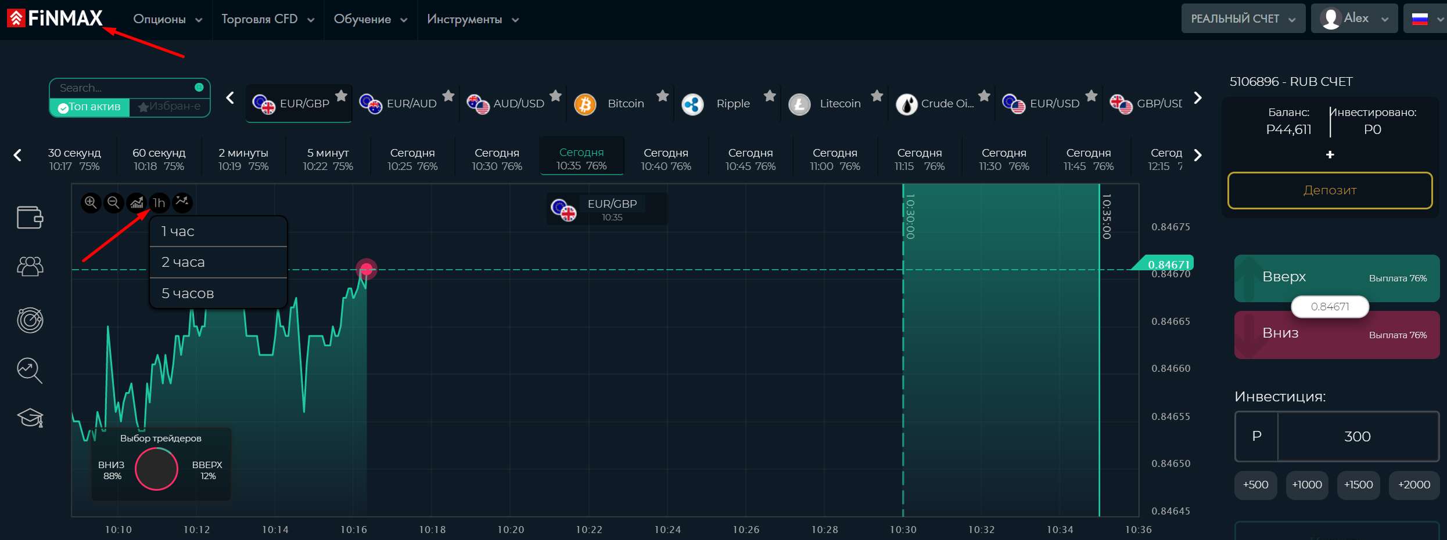Toggle the EUR/GBP favorite star

tap(341, 96)
